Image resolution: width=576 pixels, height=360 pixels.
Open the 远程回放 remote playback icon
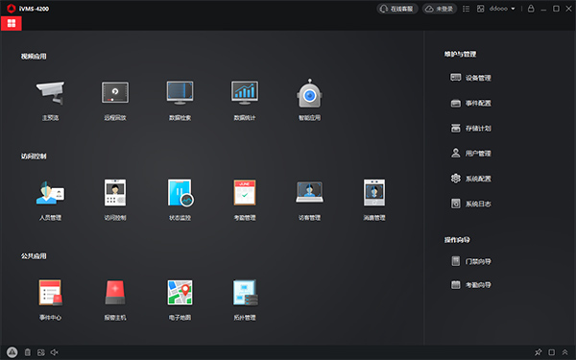coord(115,92)
